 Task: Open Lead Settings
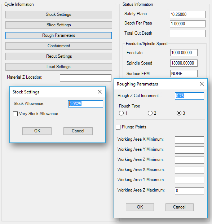click(x=59, y=67)
